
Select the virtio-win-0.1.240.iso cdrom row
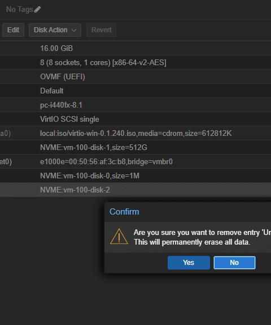click(135, 133)
